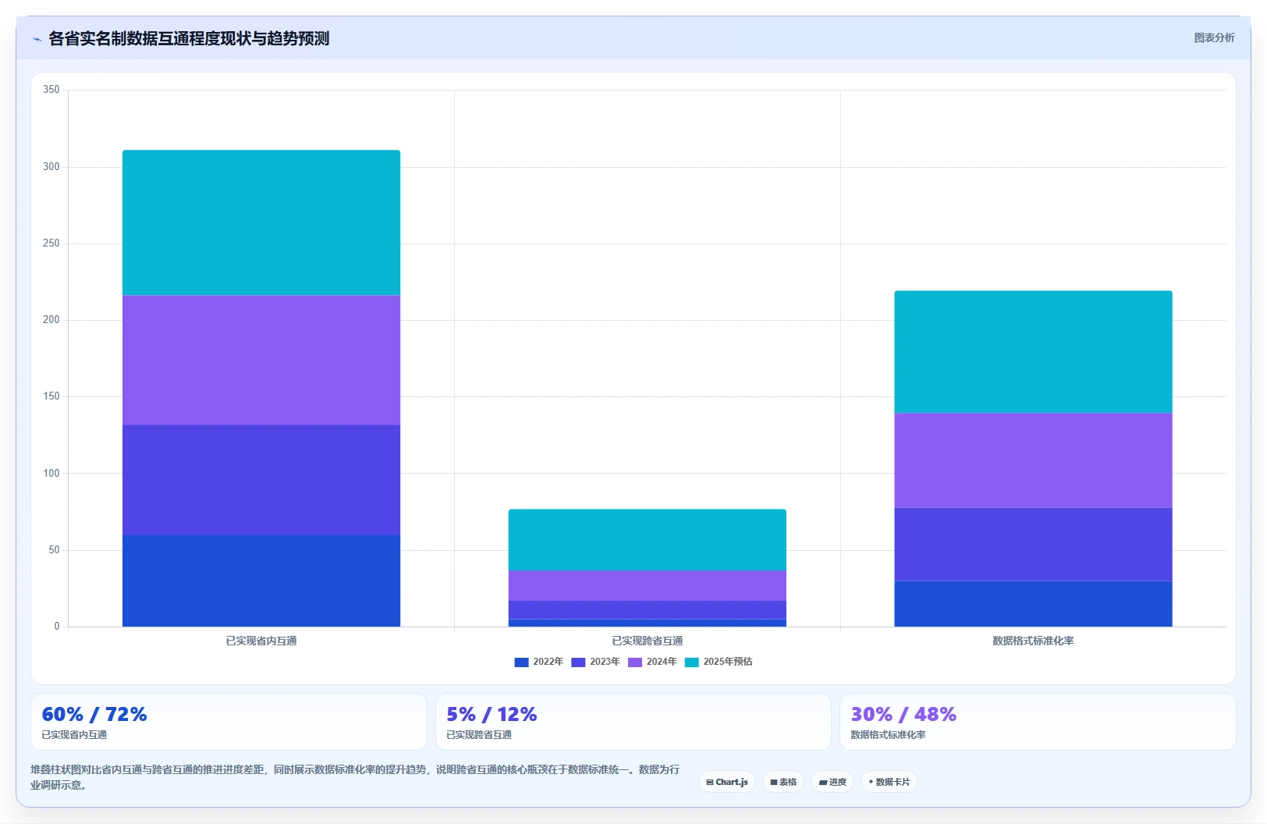Image resolution: width=1267 pixels, height=824 pixels.
Task: Click the 已实现跨省互通 axis label
Action: [648, 641]
